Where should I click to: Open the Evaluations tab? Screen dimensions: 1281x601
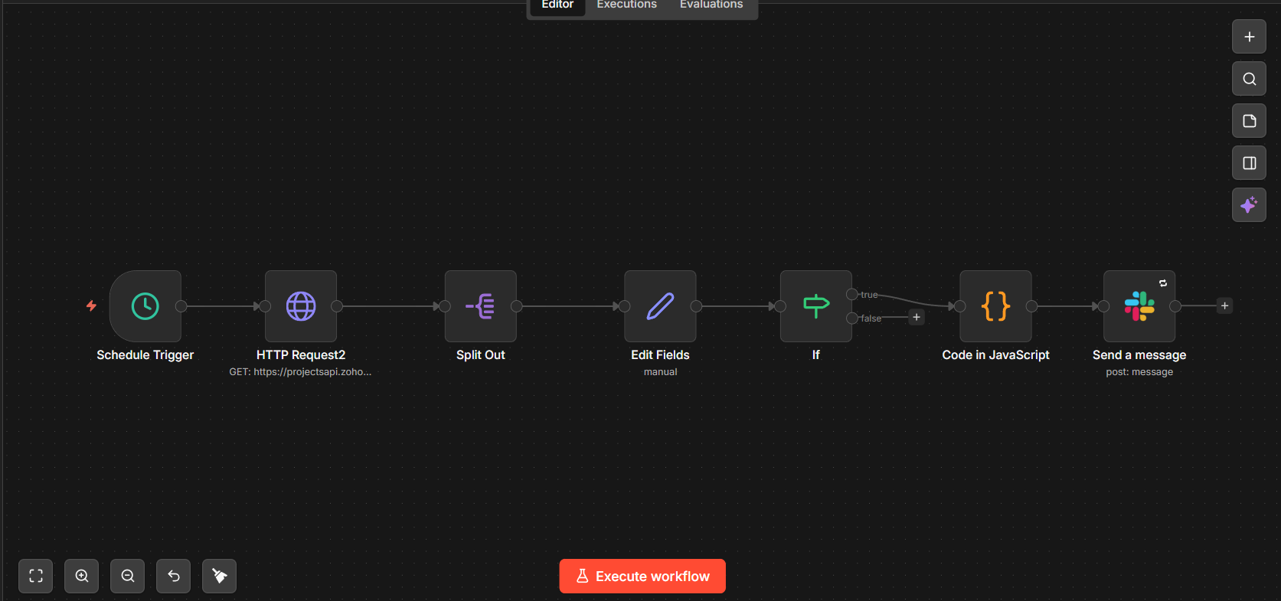711,5
